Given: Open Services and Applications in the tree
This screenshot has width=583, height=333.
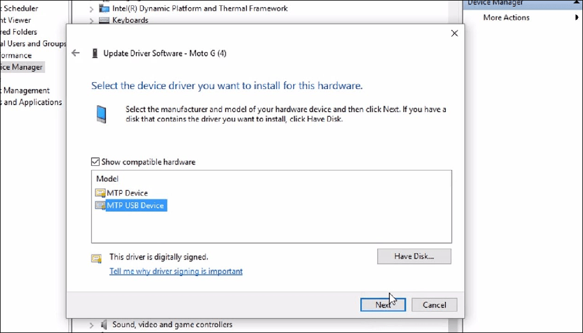Looking at the screenshot, I should [x=31, y=102].
